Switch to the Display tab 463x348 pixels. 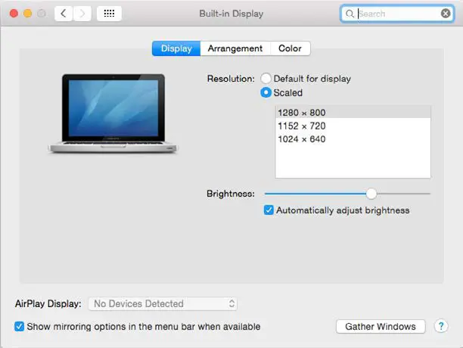point(176,48)
